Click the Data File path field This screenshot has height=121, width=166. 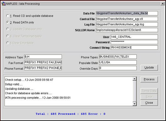click(127, 13)
